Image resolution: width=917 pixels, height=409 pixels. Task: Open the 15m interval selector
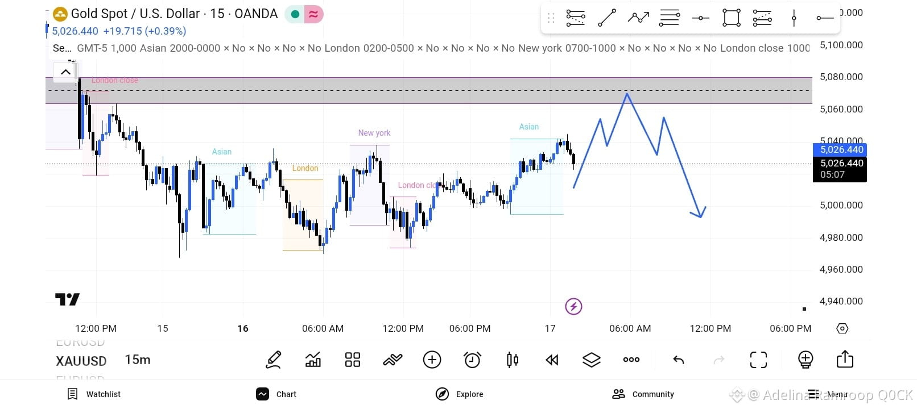point(138,360)
